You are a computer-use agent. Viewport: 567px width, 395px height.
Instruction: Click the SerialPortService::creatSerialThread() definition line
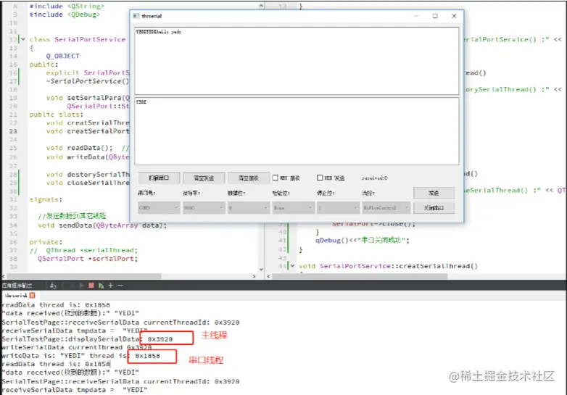click(388, 266)
